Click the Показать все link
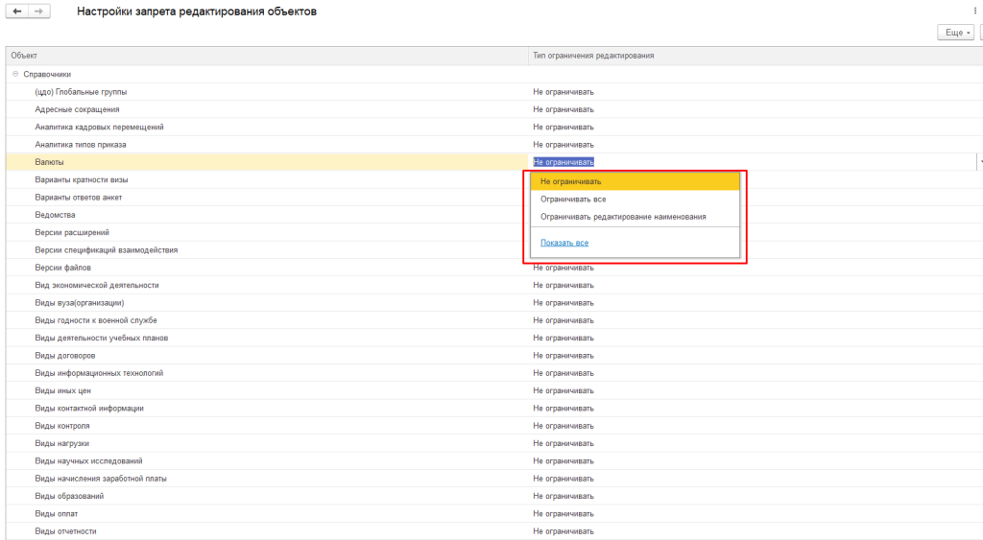This screenshot has width=983, height=540. pyautogui.click(x=564, y=243)
